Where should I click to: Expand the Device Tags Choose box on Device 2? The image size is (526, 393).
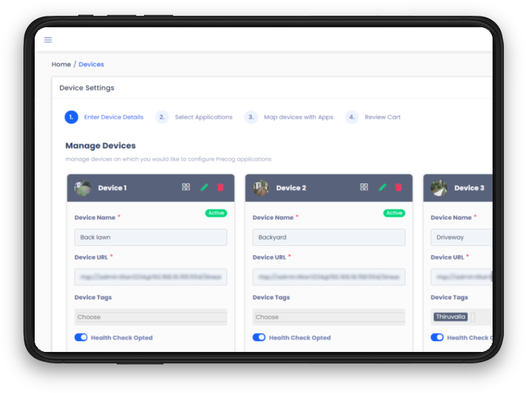point(328,317)
